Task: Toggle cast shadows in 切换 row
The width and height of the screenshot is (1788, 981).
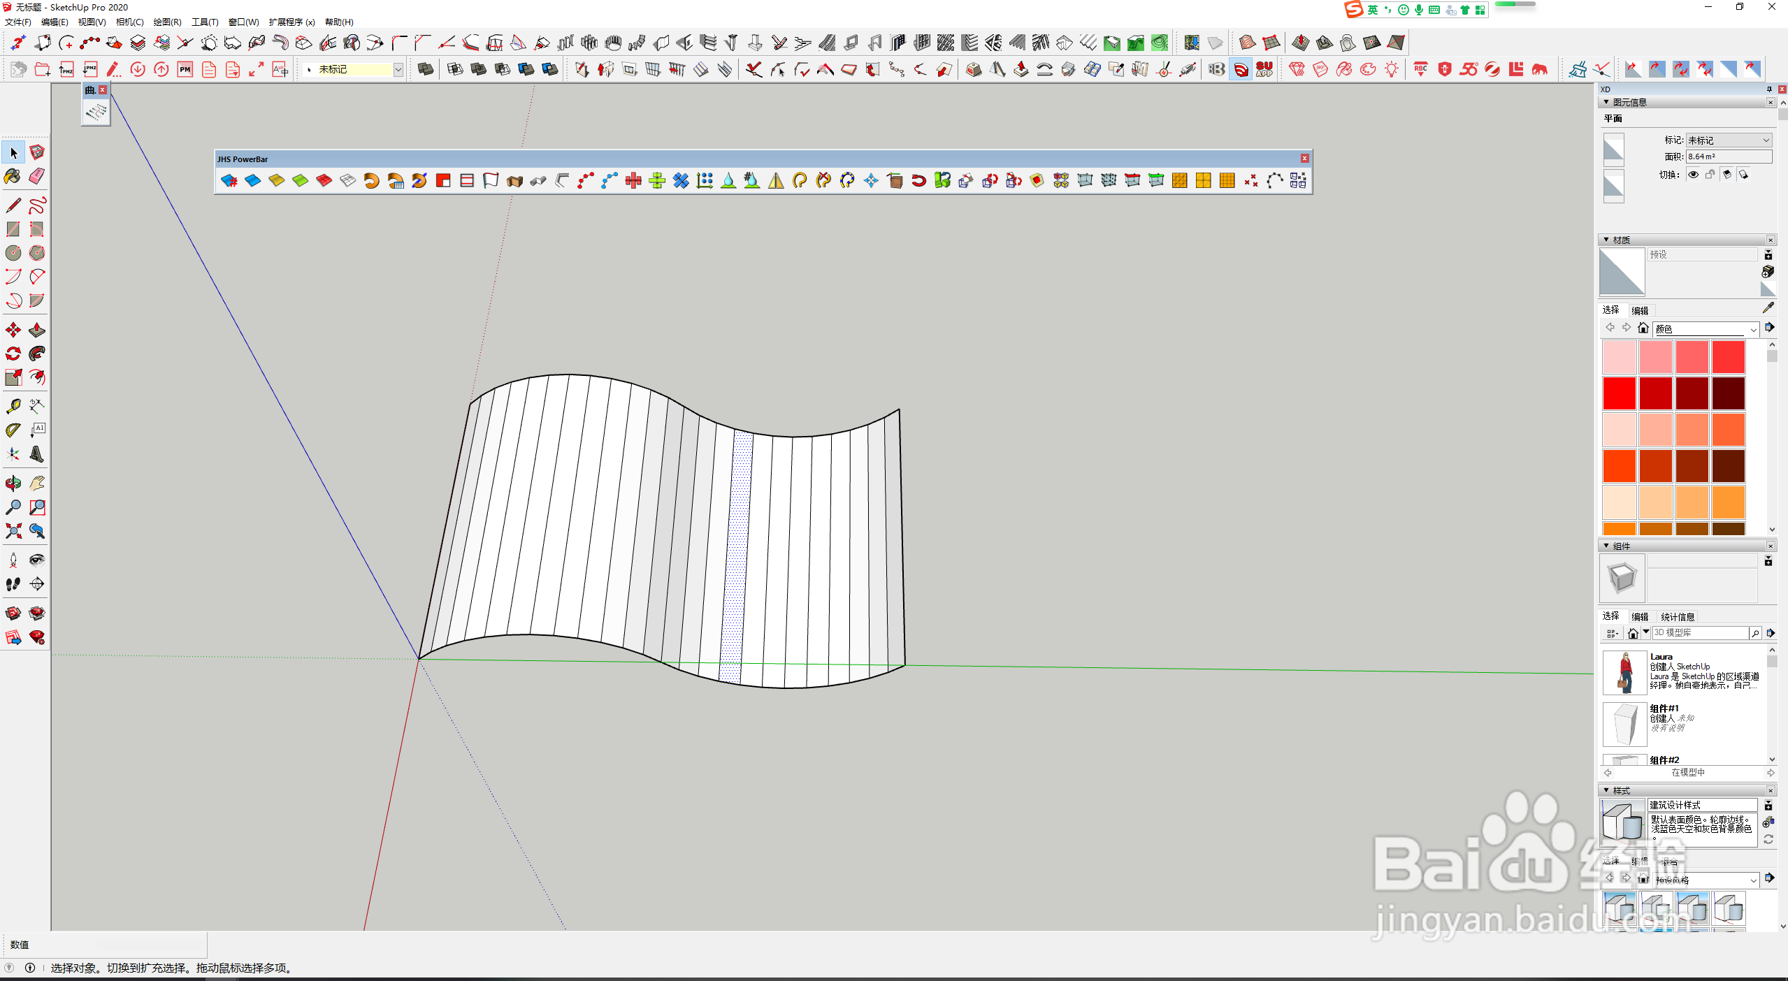Action: point(1743,175)
